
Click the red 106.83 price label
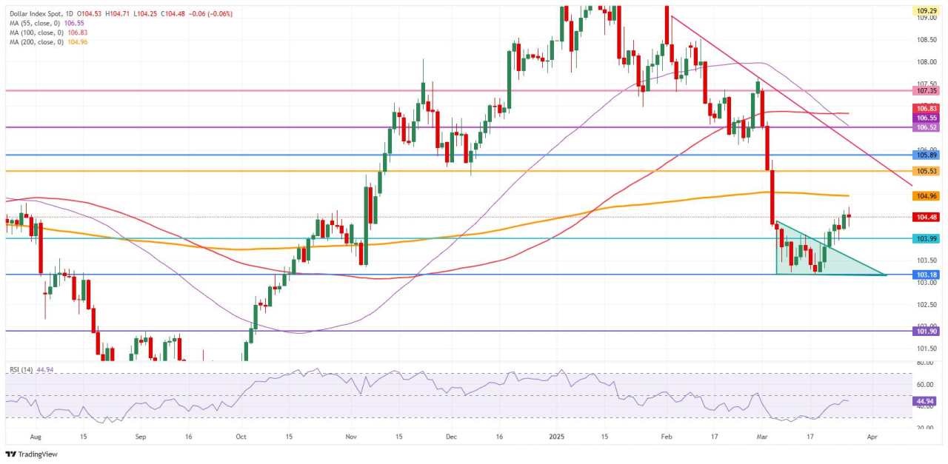(x=927, y=108)
